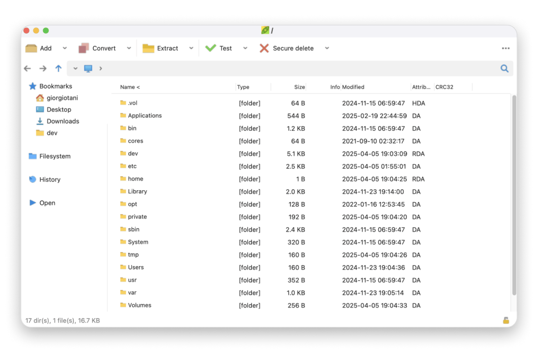Open the search magnifier icon

(x=504, y=69)
